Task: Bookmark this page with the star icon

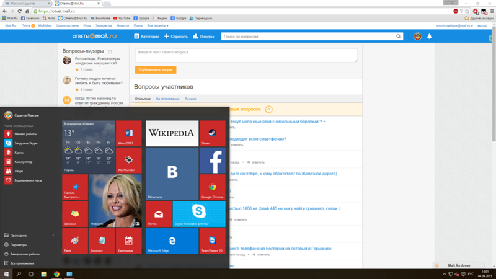Action: point(467,11)
